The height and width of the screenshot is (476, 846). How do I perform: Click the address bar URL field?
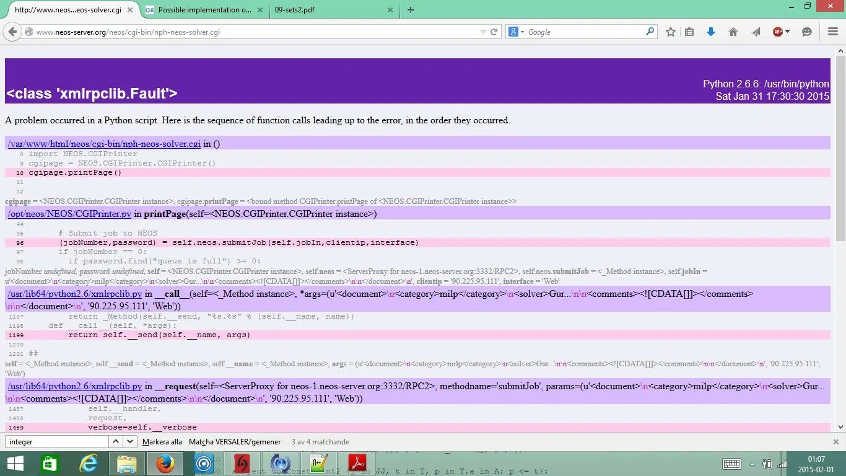(255, 32)
